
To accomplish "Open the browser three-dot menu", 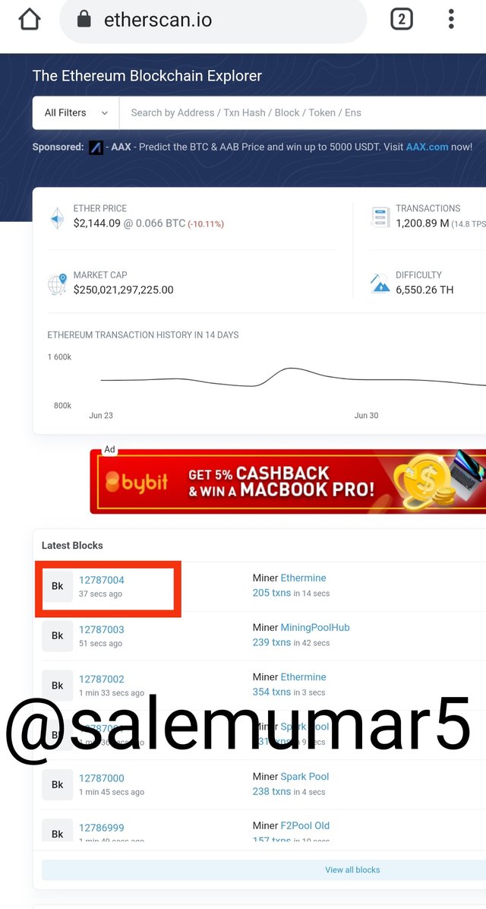I will tap(450, 19).
